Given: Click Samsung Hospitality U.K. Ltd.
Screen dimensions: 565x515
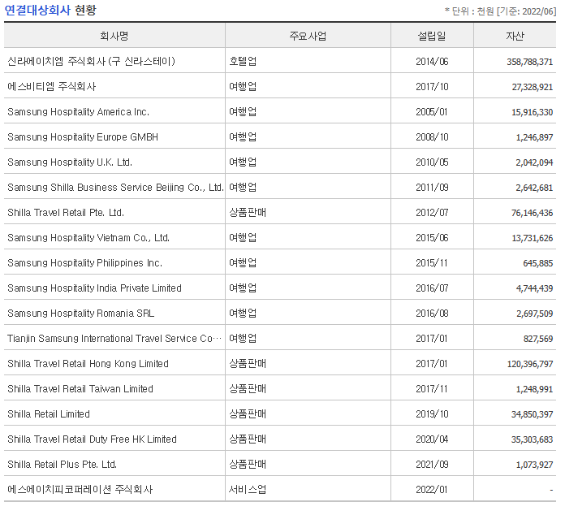Looking at the screenshot, I should pos(70,162).
